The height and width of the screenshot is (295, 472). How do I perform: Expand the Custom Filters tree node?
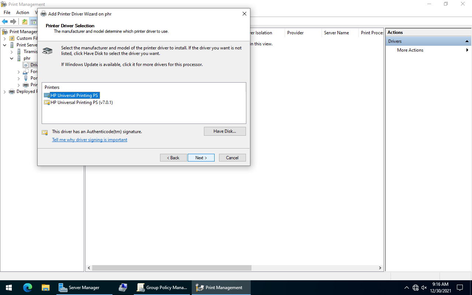click(4, 38)
